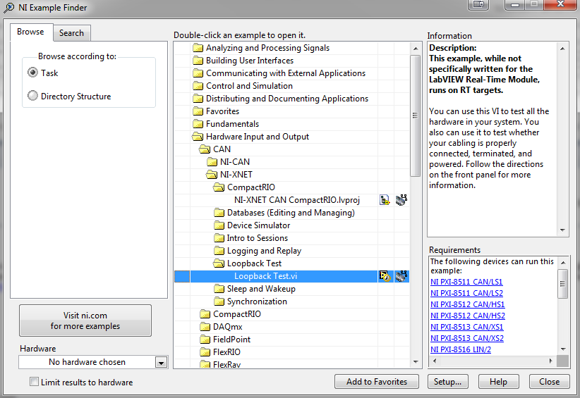Screen dimensions: 580x398
Task: Open the NI PXI-8516 LIN/2 link
Action: tap(461, 349)
